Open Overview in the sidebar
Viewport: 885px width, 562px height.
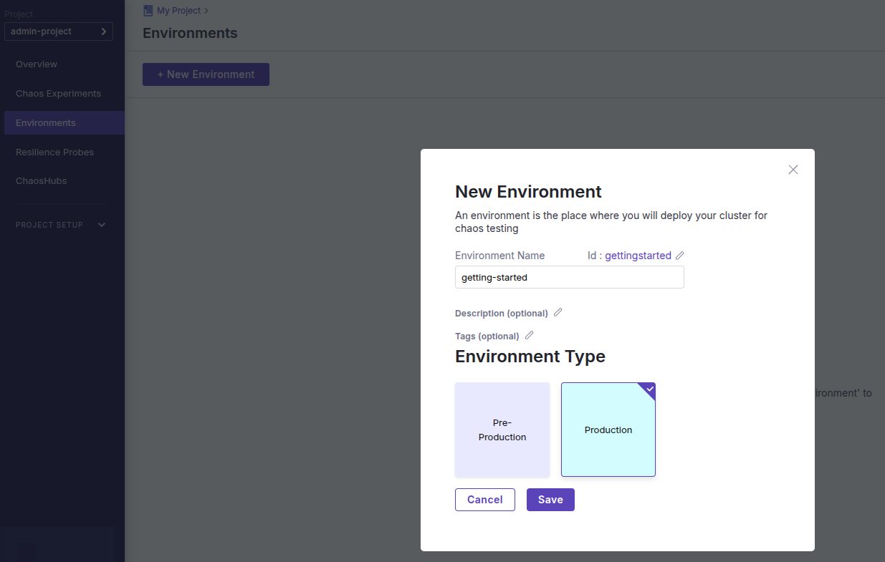[x=37, y=64]
